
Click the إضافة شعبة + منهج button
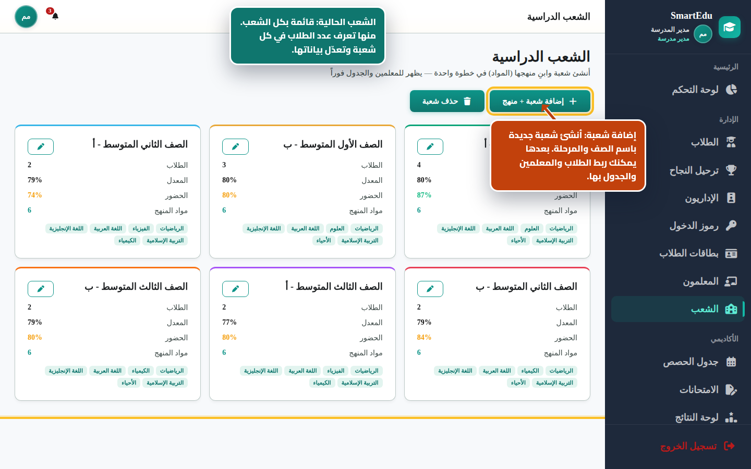(540, 101)
